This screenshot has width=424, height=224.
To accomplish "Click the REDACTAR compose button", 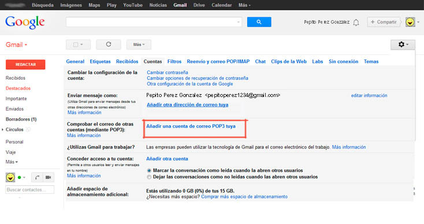I will click(25, 65).
